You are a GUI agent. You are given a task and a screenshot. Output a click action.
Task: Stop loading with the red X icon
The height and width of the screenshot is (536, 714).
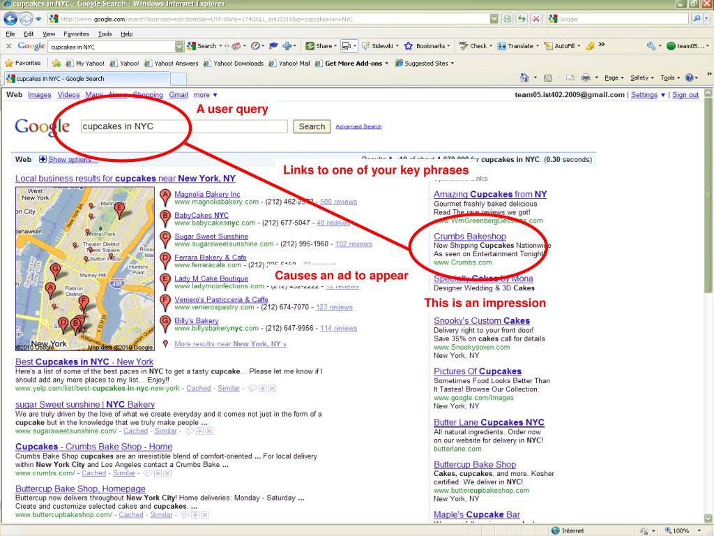tap(536, 19)
